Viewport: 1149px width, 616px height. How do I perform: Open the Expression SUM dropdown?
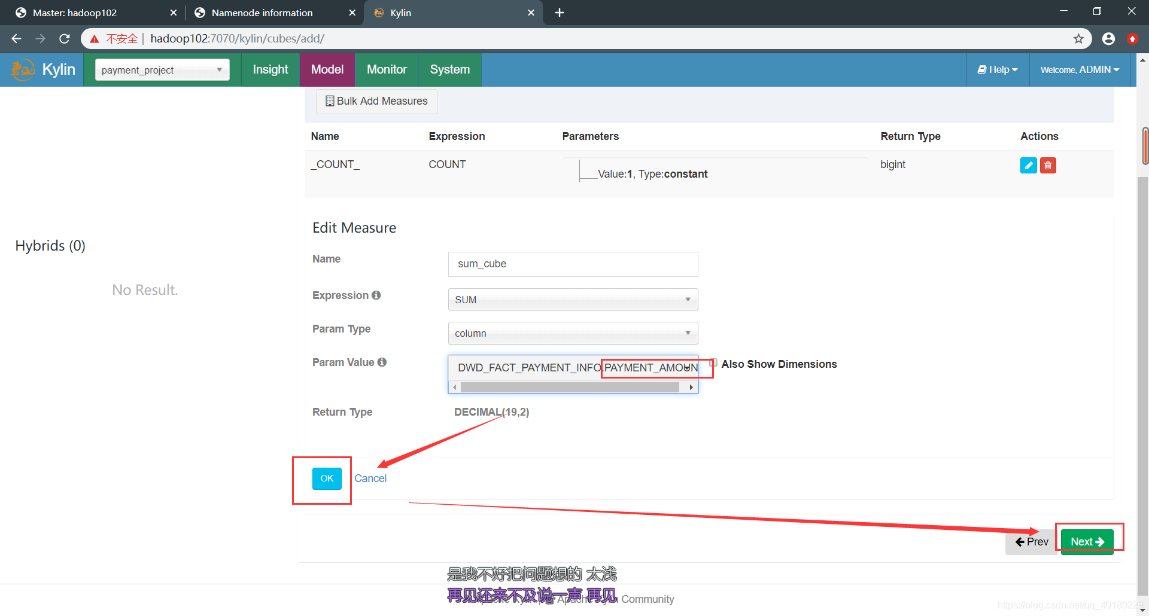coord(573,300)
